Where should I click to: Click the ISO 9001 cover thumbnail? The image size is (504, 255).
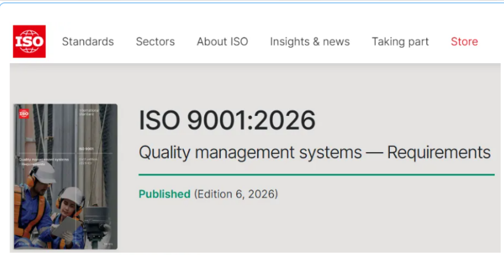[x=66, y=176]
